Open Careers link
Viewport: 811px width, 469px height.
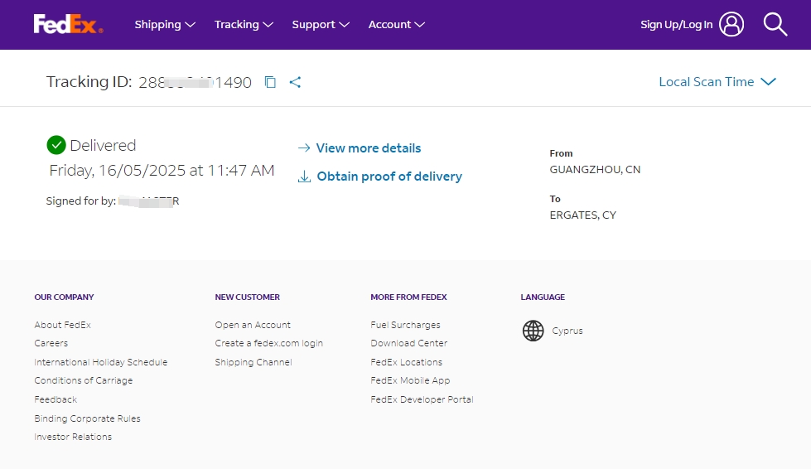click(x=51, y=343)
